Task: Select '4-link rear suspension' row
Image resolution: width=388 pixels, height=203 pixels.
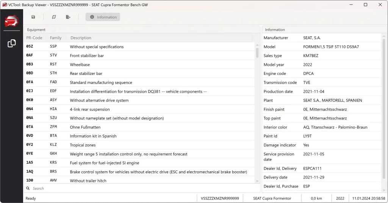Action: click(139, 109)
